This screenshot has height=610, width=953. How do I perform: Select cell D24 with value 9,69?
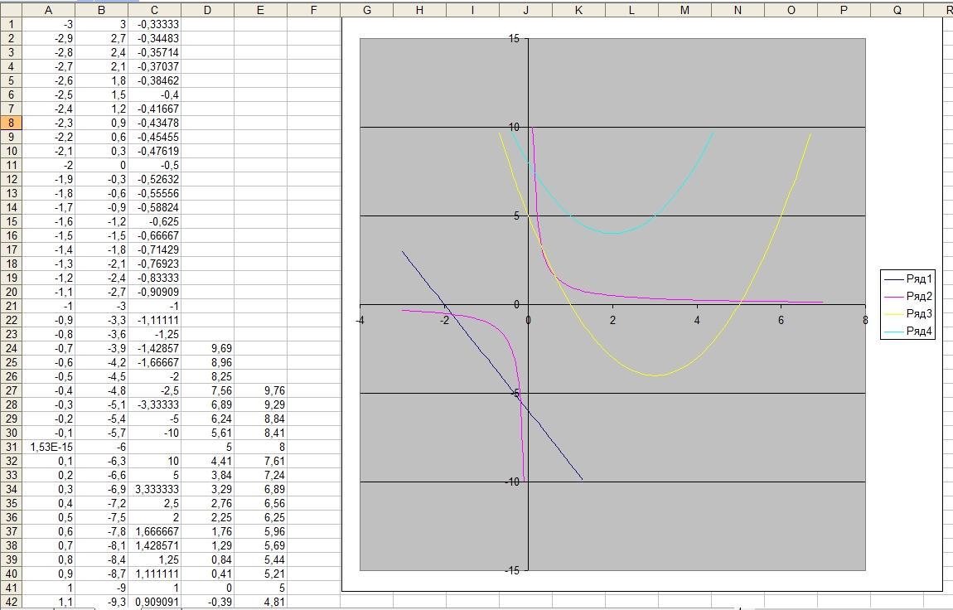coord(207,348)
